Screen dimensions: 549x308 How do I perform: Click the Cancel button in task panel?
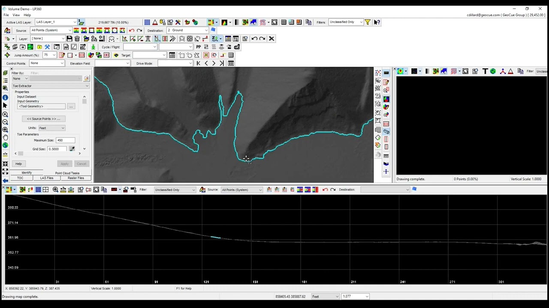[x=81, y=164]
